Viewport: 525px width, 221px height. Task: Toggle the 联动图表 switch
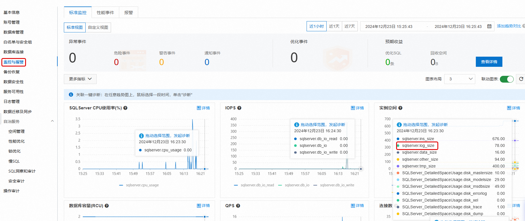(x=507, y=79)
